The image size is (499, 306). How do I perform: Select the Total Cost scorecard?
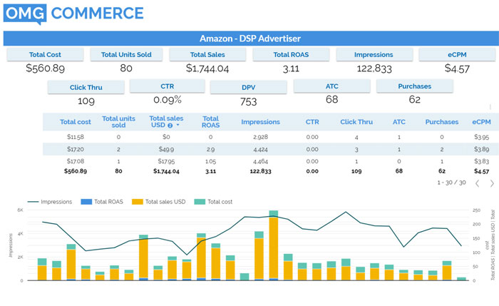[45, 54]
